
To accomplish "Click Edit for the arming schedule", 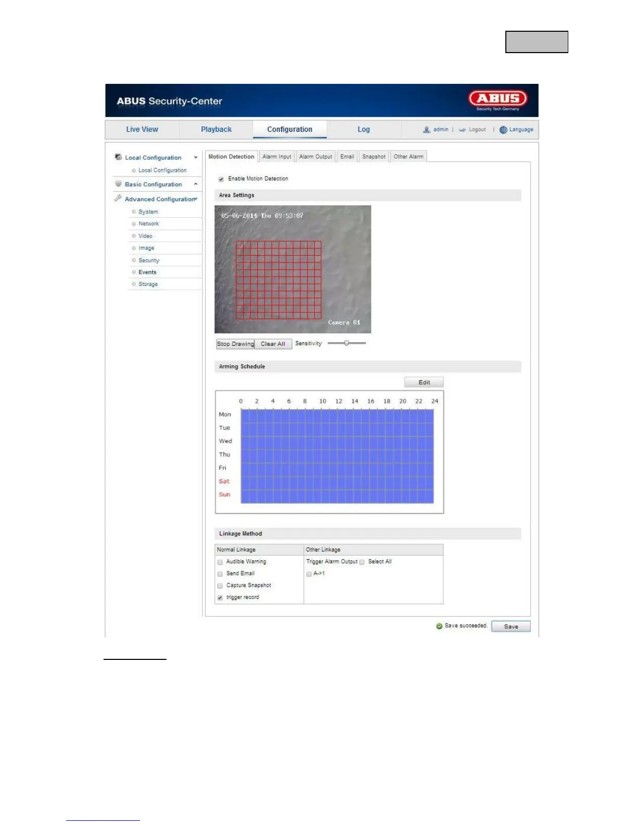I will pos(424,382).
